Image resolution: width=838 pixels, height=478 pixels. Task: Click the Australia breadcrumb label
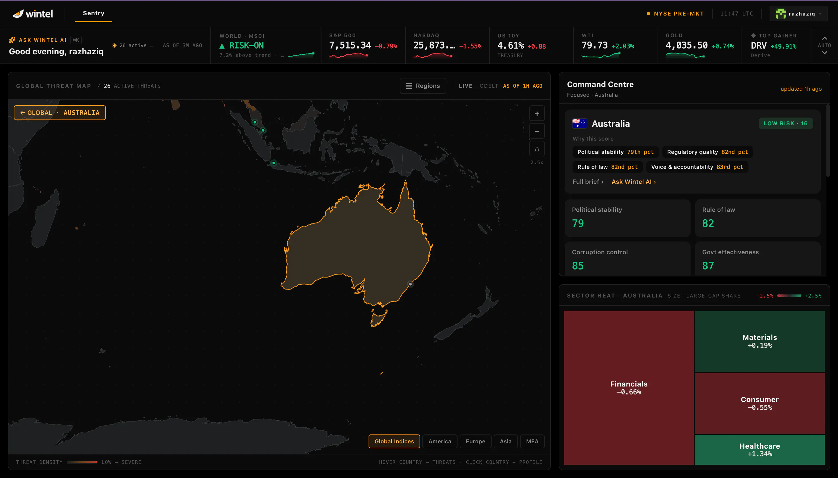[x=81, y=113]
